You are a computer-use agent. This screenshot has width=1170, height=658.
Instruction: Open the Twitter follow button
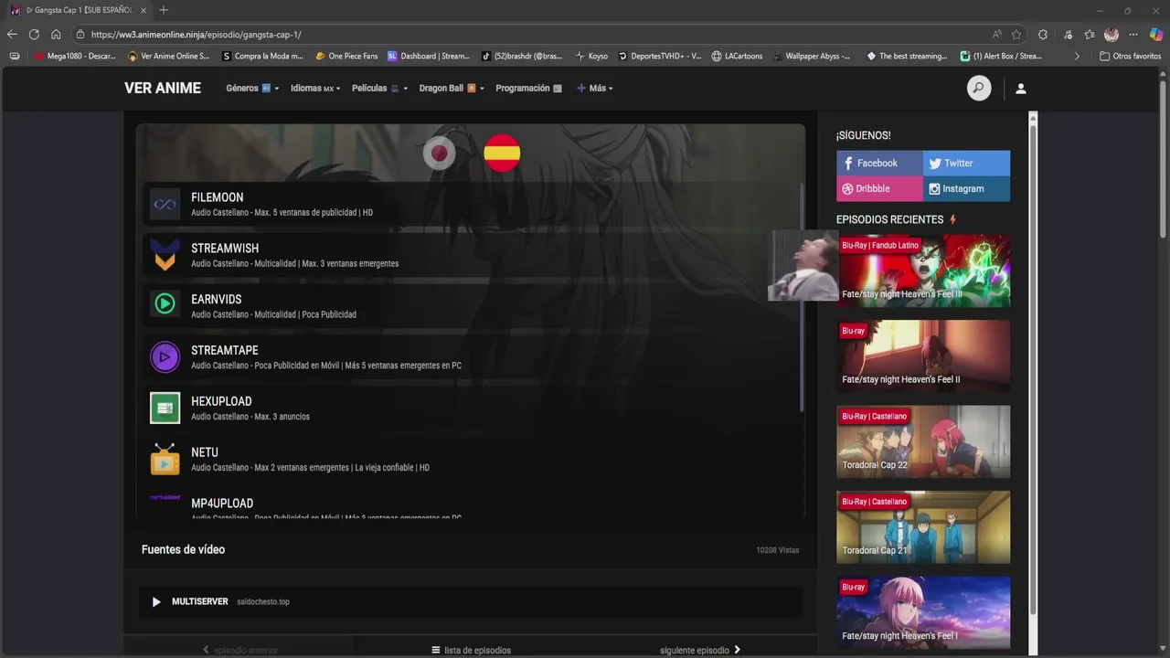[966, 163]
